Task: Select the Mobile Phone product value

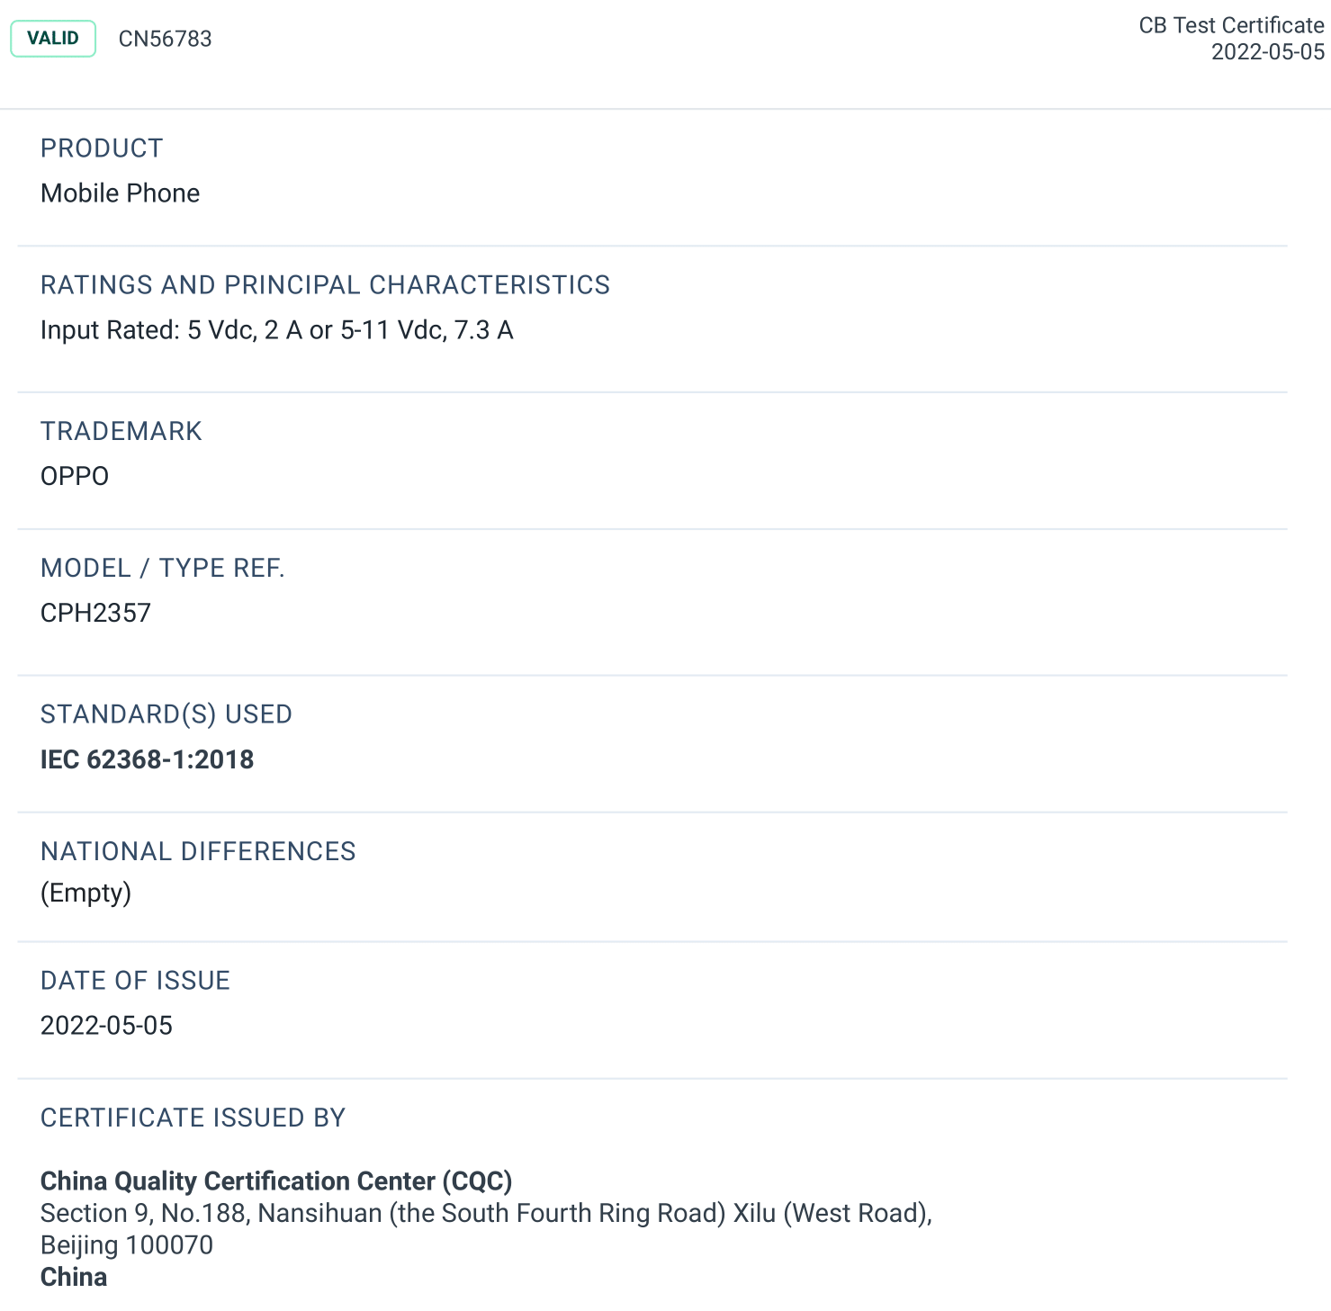Action: [x=121, y=193]
